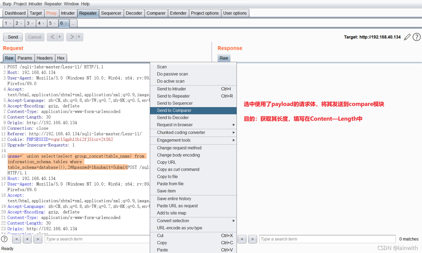Switch to the Dashboard tab
Screen dimensions: 422x253
click(15, 13)
